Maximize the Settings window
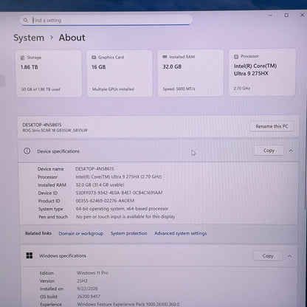Screen dimensions: 307x307 click(x=286, y=15)
